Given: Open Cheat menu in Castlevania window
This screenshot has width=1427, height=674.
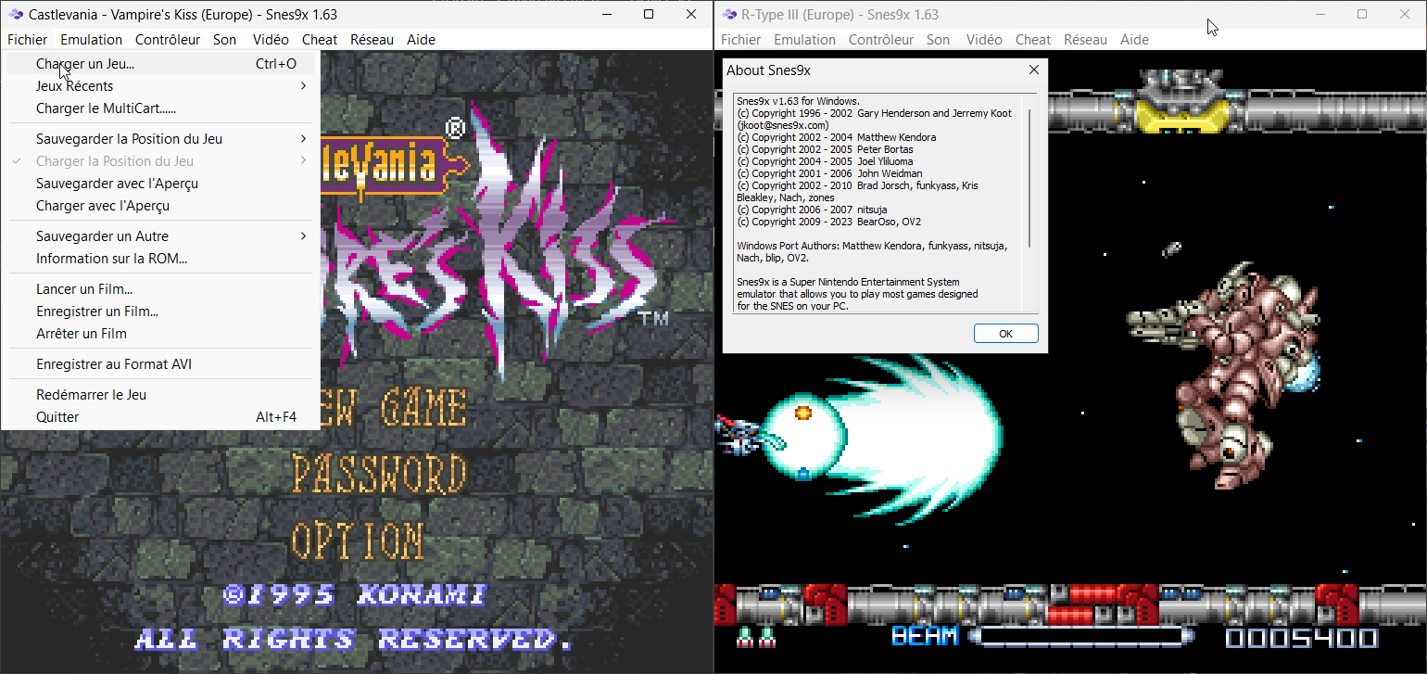Looking at the screenshot, I should coord(320,40).
